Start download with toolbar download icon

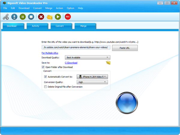point(14,17)
